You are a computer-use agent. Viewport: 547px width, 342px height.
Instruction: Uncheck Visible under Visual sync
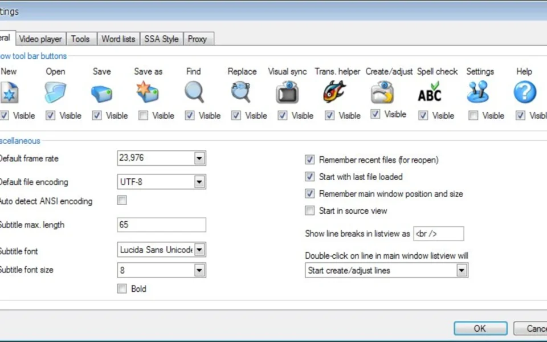pos(282,116)
